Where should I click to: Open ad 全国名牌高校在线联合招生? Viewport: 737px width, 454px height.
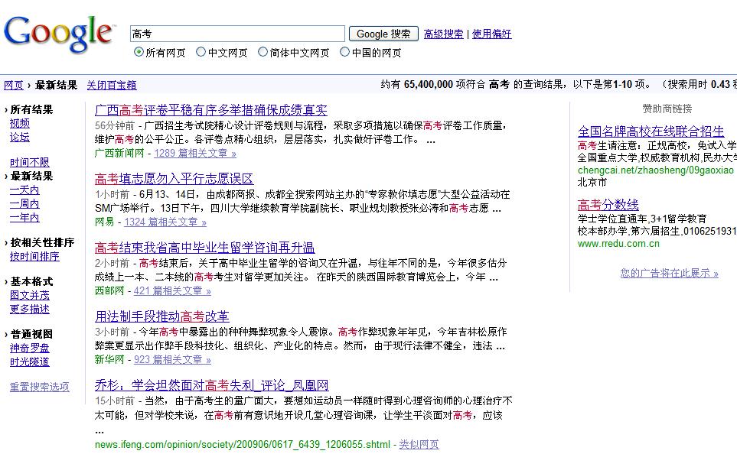pos(651,131)
